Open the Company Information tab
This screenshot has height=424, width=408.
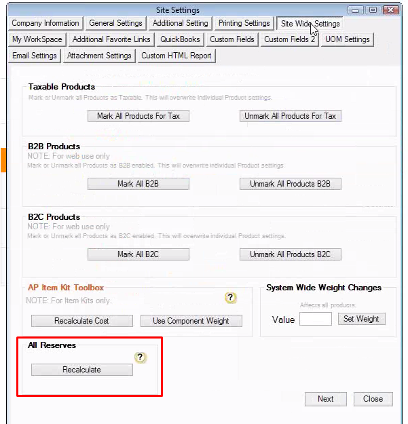click(45, 23)
